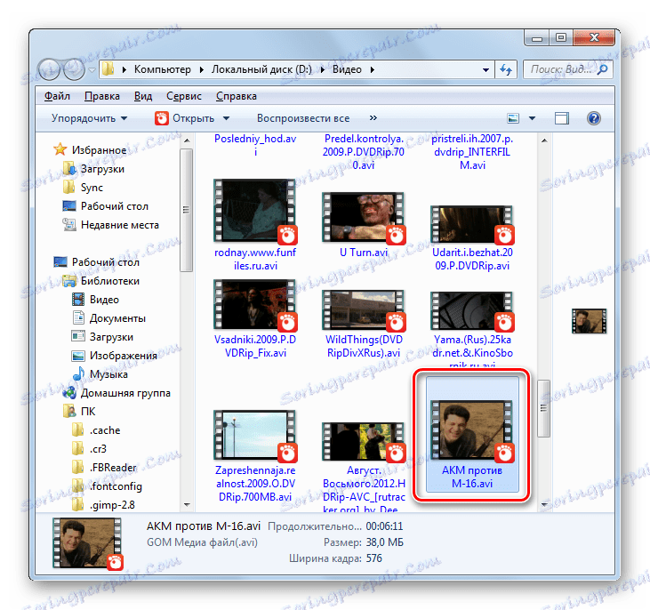Click Локальный диск (D:) in address path
This screenshot has height=610, width=650.
coord(261,69)
